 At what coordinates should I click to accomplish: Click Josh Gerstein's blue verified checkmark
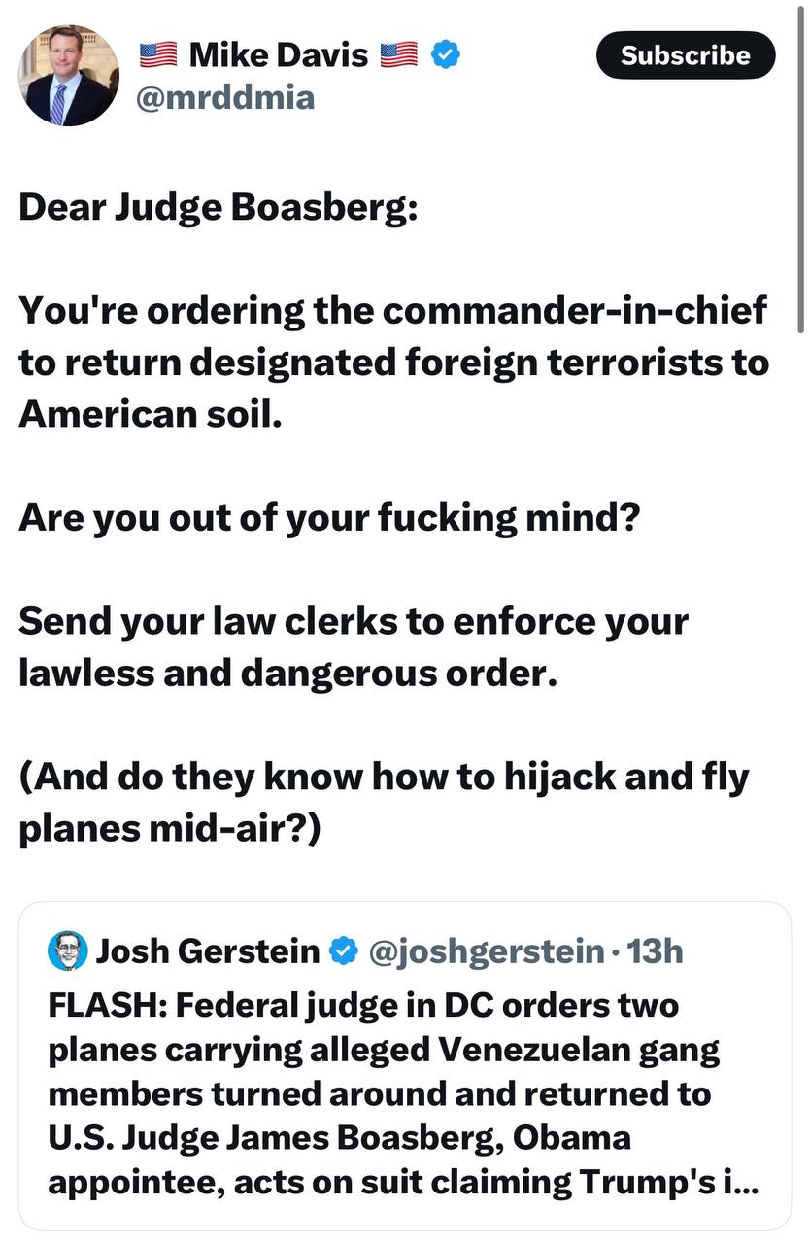click(x=343, y=950)
